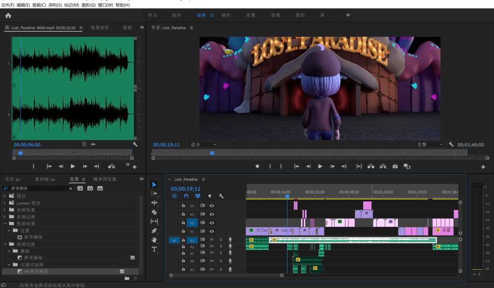Image resolution: width=494 pixels, height=288 pixels.
Task: Open the 完整 playback resolution dropdown
Action: [430, 144]
